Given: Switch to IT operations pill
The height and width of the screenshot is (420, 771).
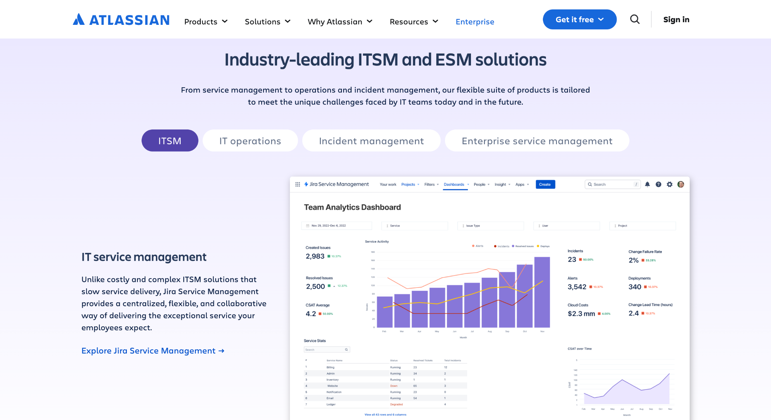Looking at the screenshot, I should coord(250,141).
